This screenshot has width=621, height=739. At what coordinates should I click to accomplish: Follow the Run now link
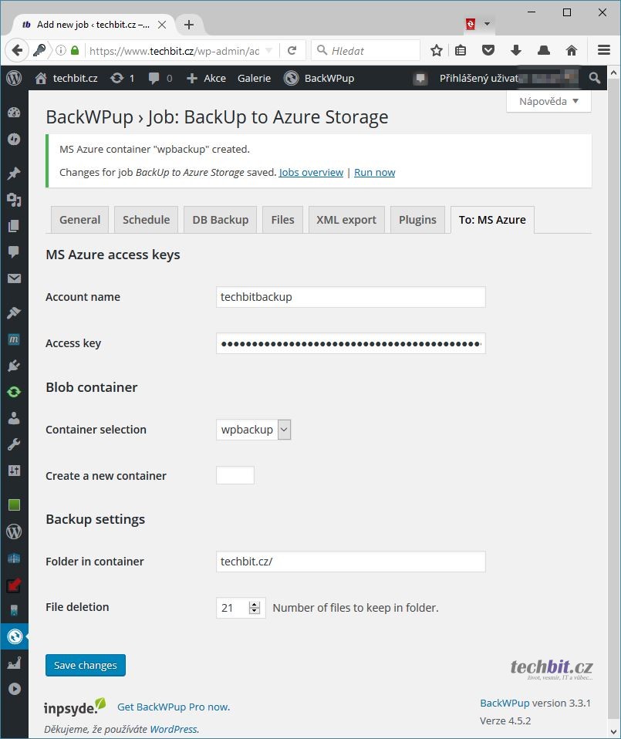(x=374, y=172)
